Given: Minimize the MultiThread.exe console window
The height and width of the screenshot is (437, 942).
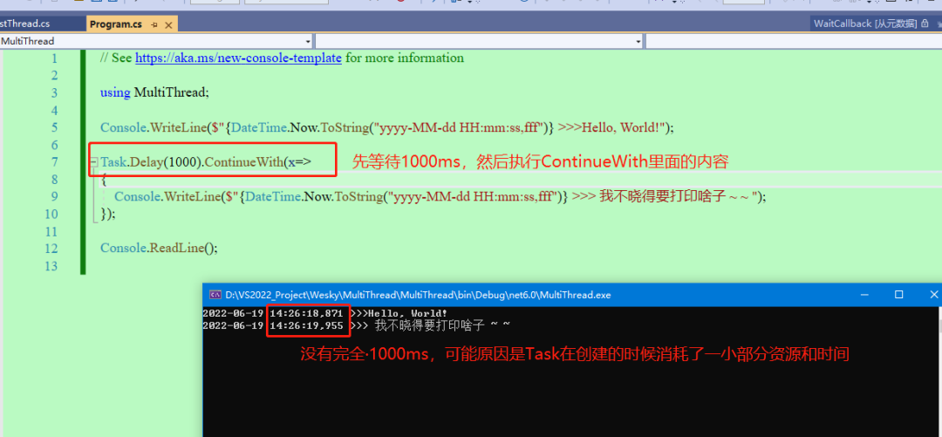Looking at the screenshot, I should 864,295.
